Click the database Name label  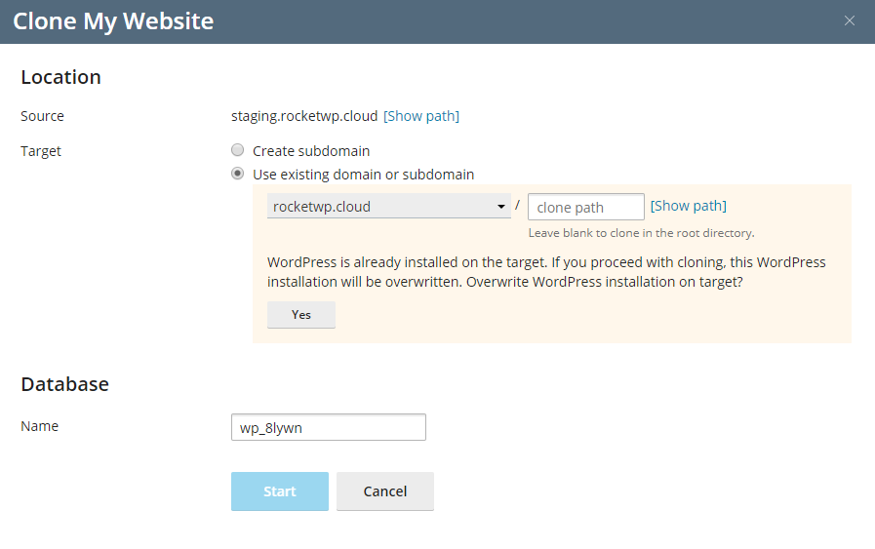point(39,426)
